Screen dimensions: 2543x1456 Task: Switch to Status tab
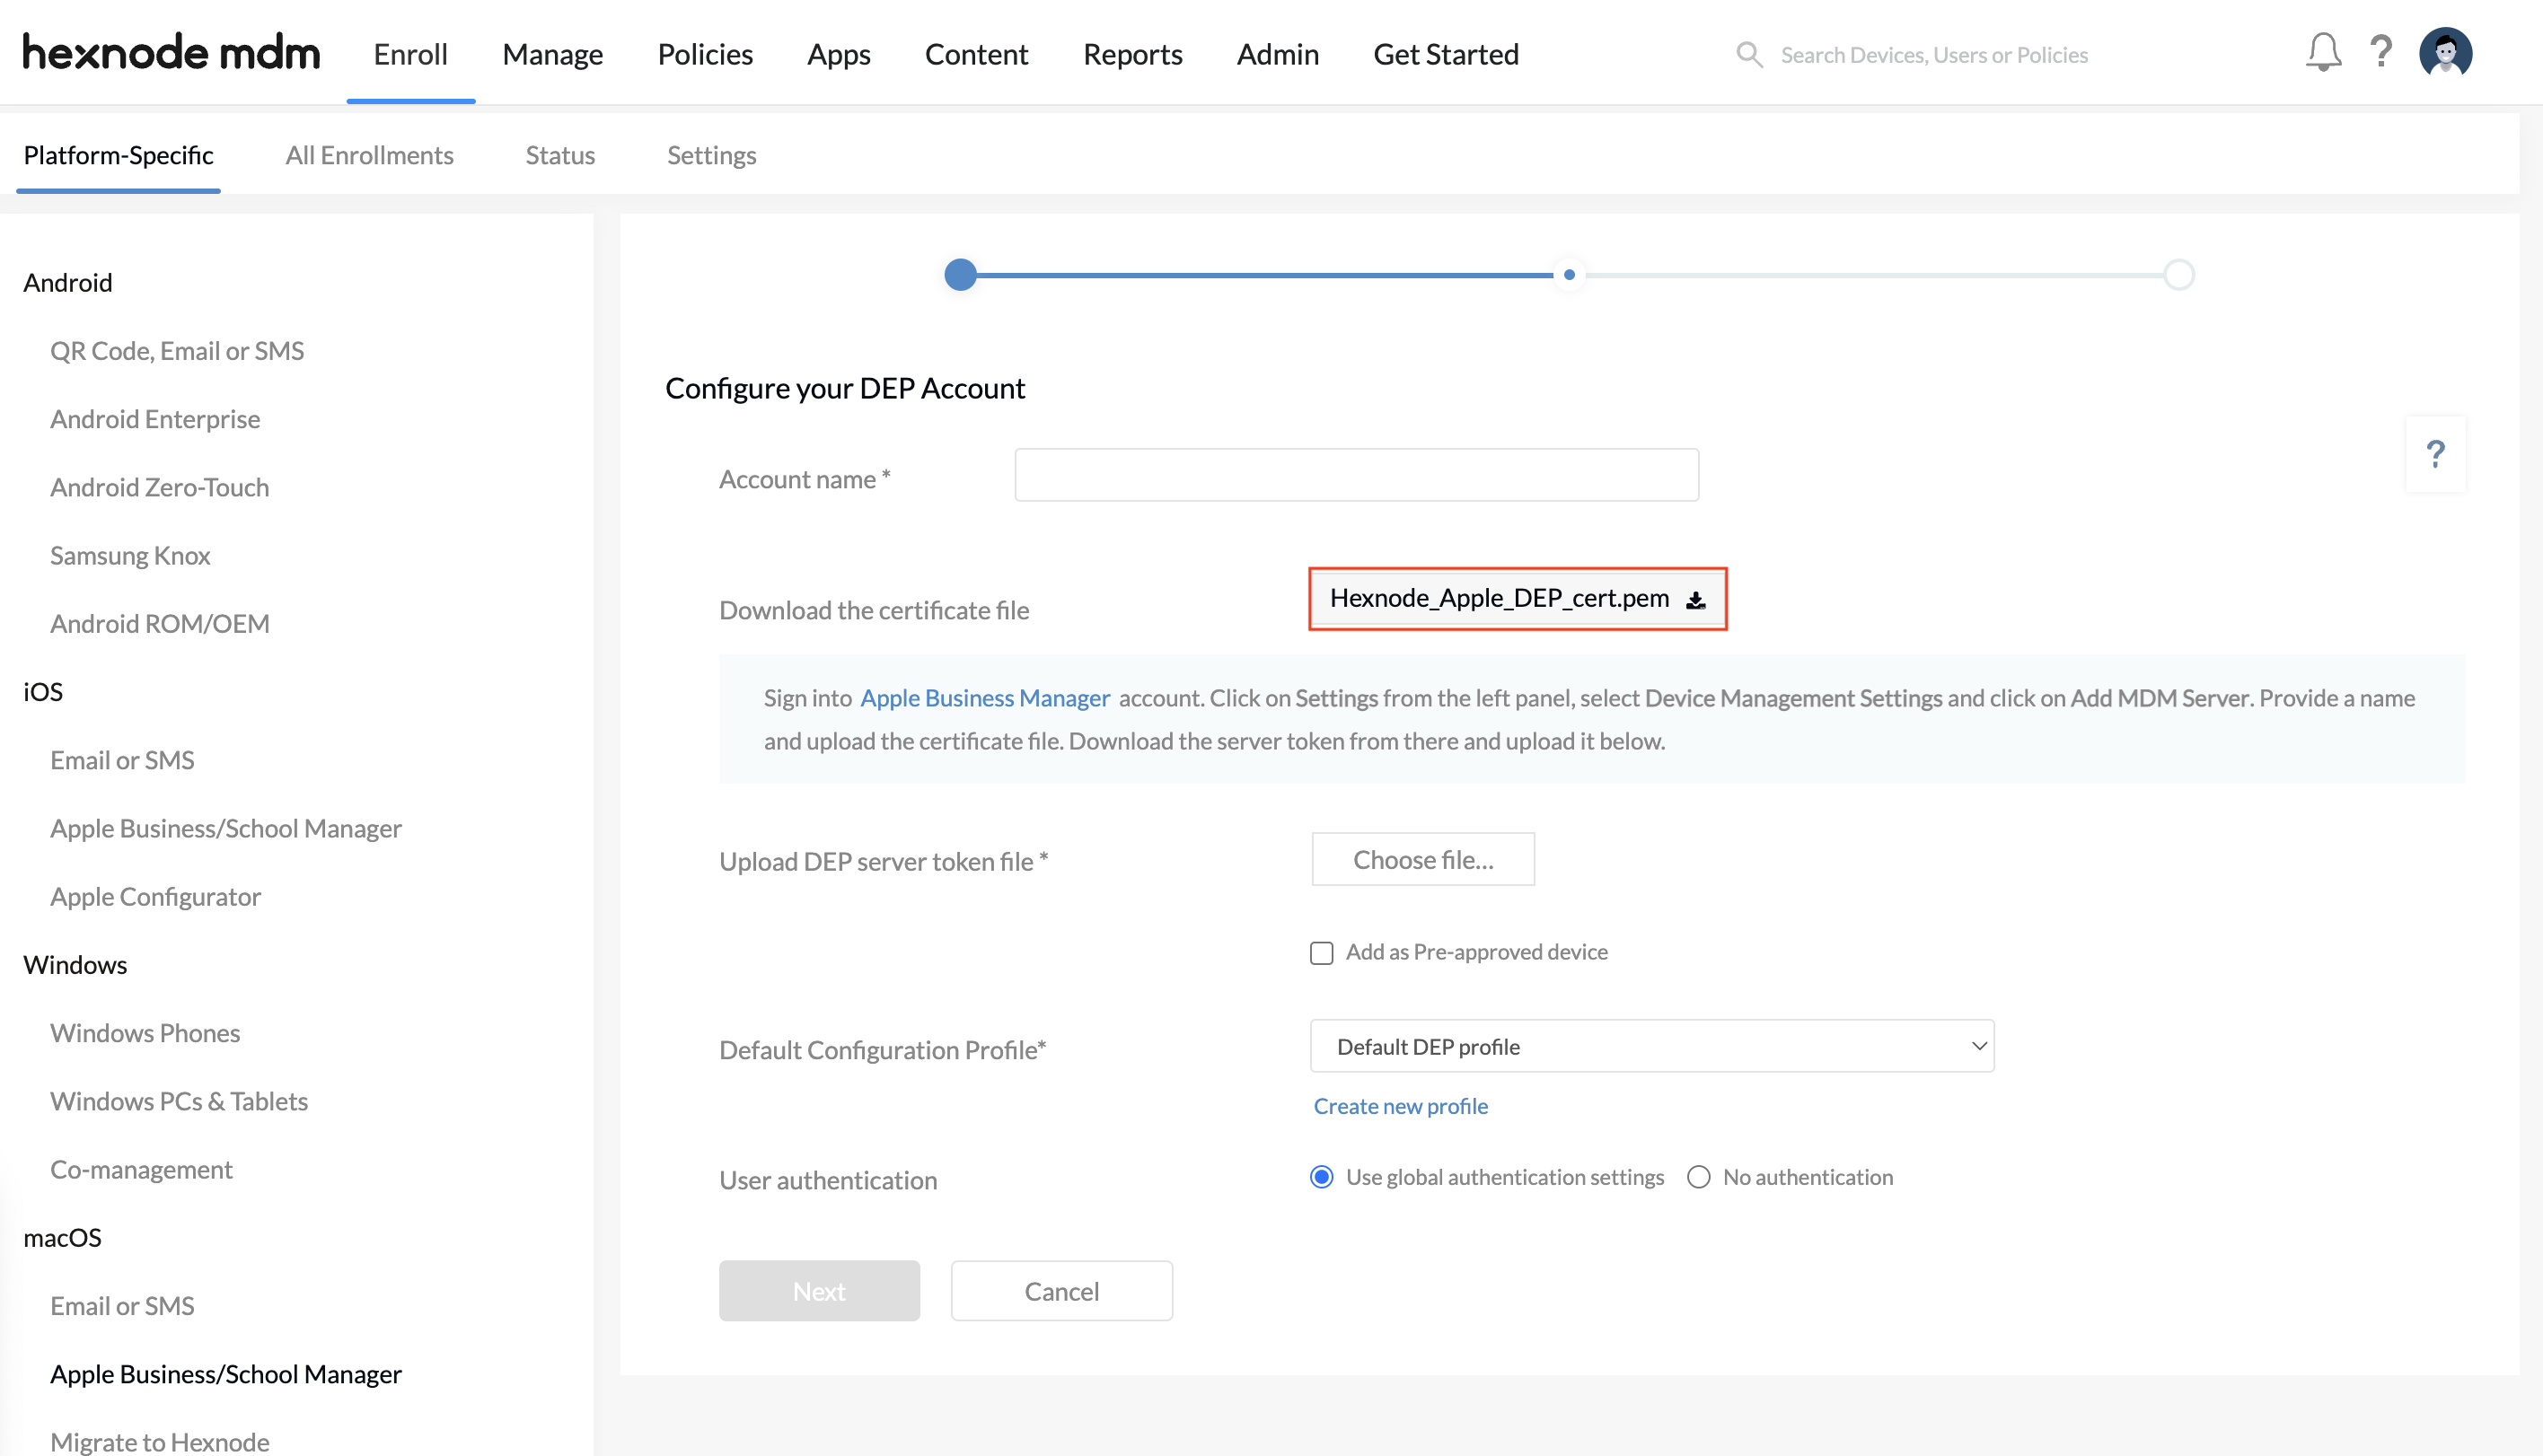560,155
